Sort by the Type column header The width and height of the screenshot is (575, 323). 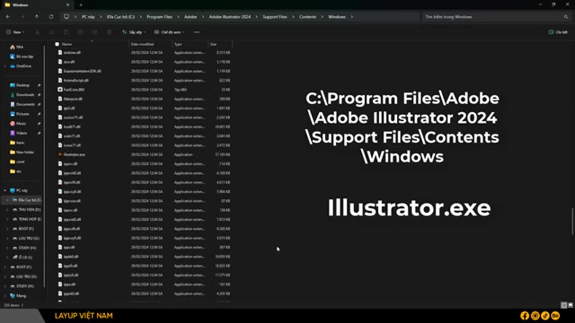click(190, 44)
